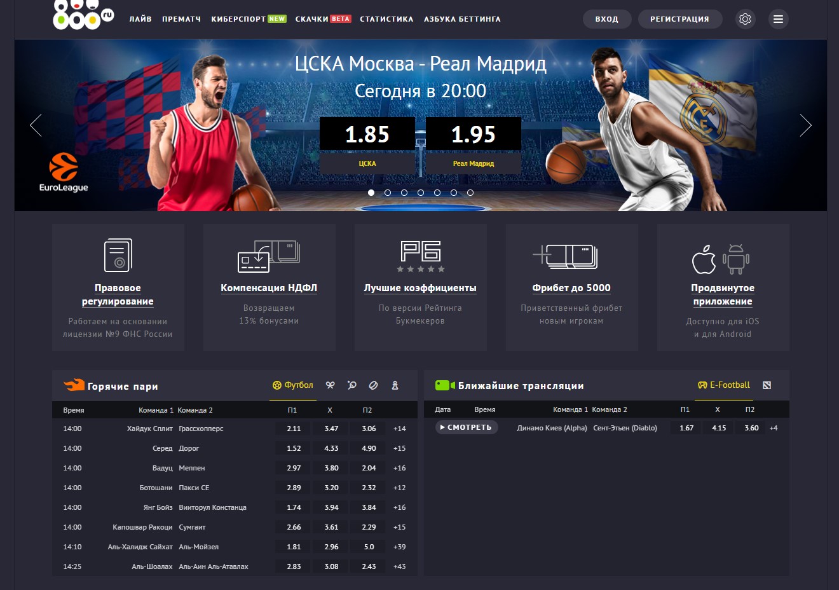Expand +14 markets for Хайдук Сплит match
The height and width of the screenshot is (590, 839).
[400, 429]
